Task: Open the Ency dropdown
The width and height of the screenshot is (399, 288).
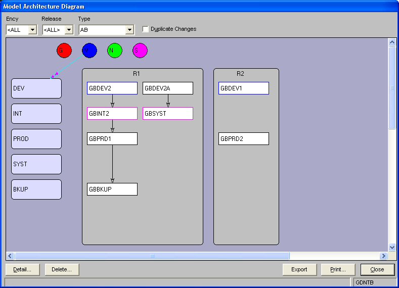Action: 33,30
